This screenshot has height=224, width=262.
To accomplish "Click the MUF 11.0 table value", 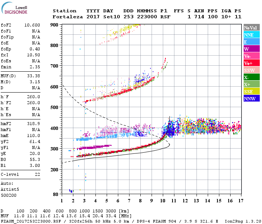I will [x=19, y=216].
